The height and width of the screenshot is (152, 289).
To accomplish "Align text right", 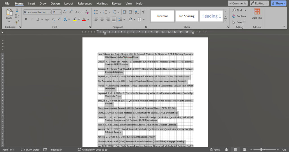I will pos(108,20).
